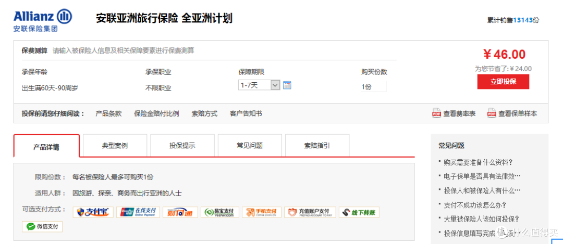Select 线下转账 payment method
This screenshot has height=244, width=563.
[x=359, y=212]
